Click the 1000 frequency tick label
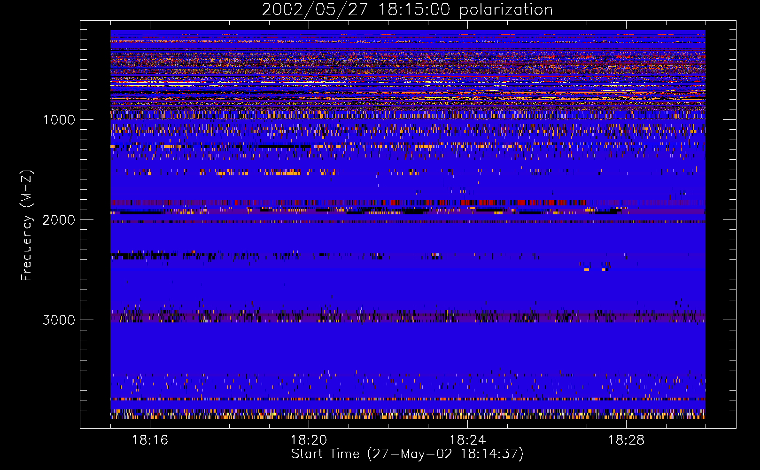 click(x=59, y=120)
